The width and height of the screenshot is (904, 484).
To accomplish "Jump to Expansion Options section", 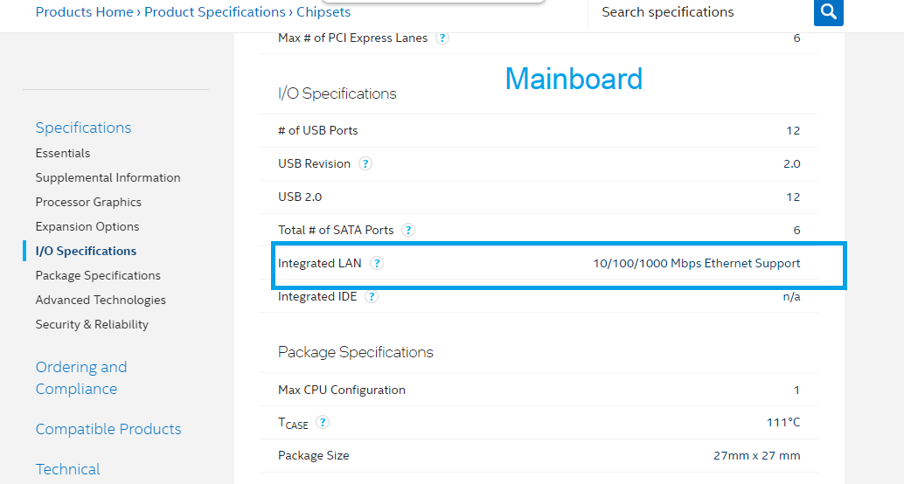I will [x=87, y=226].
